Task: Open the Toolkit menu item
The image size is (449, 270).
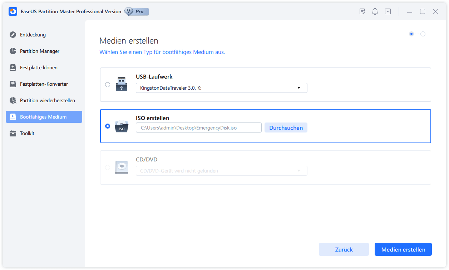Action: (x=44, y=133)
